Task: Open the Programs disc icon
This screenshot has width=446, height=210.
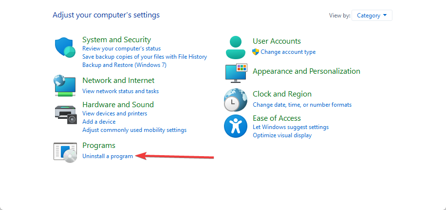Action: 65,152
